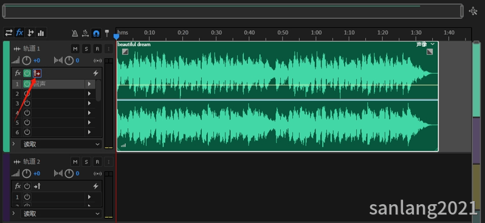Click the +0 volume value of 轨道 2
The width and height of the screenshot is (485, 223).
(37, 174)
